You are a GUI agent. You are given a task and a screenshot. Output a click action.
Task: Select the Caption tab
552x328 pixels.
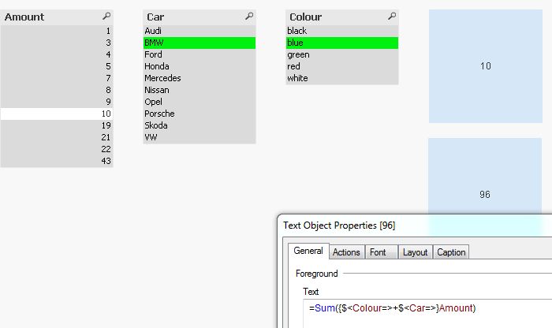click(x=451, y=252)
